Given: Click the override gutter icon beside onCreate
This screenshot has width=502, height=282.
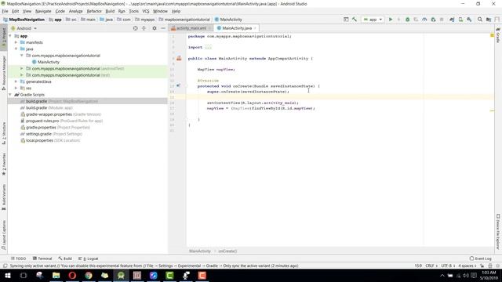Looking at the screenshot, I should 178,85.
